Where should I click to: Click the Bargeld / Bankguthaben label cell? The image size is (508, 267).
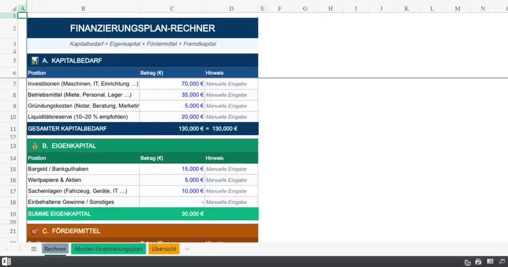coord(83,169)
